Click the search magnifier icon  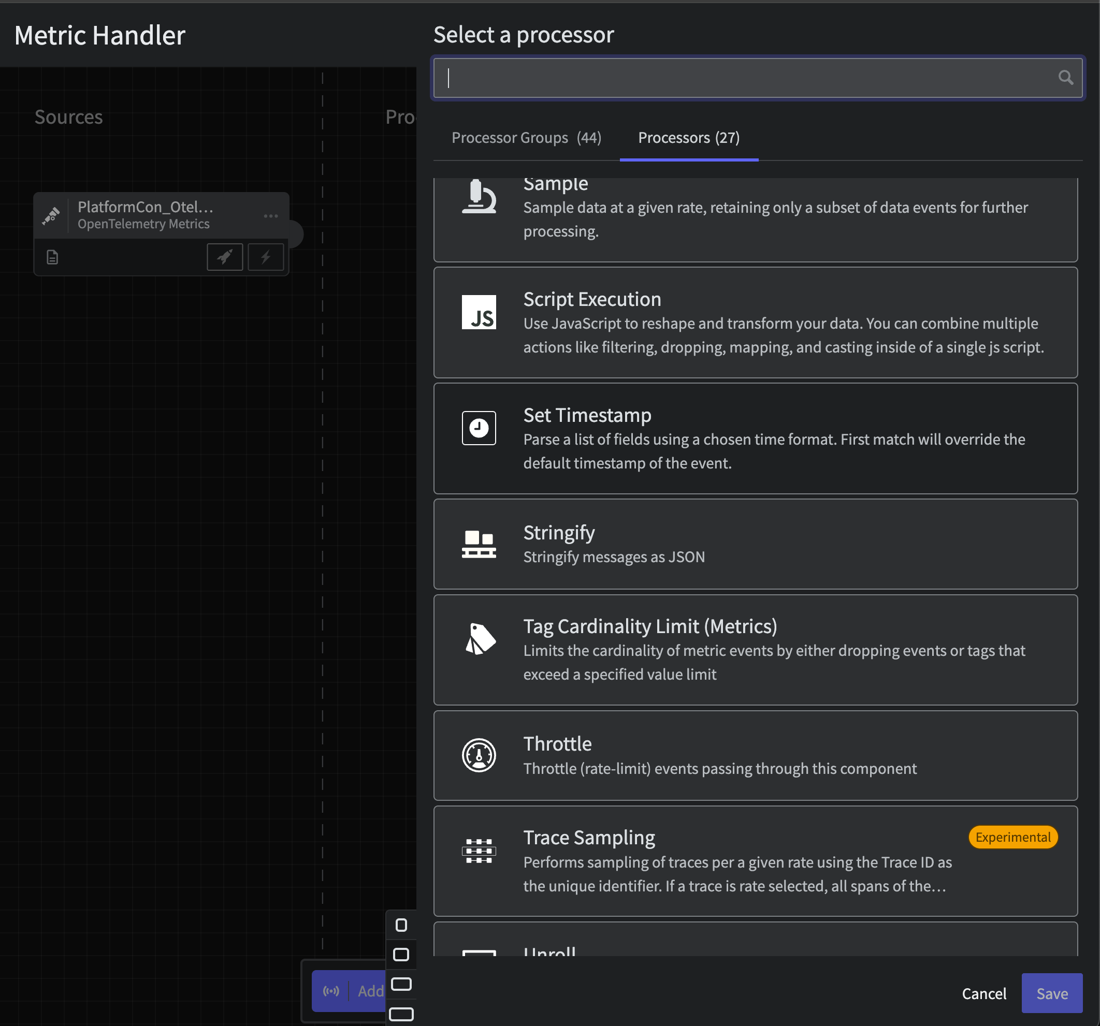coord(1065,78)
